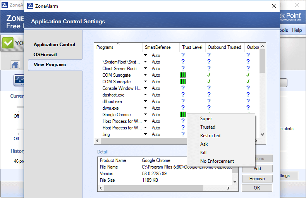
Task: Click green trust level bars for Google Chrome
Action: tap(183, 115)
